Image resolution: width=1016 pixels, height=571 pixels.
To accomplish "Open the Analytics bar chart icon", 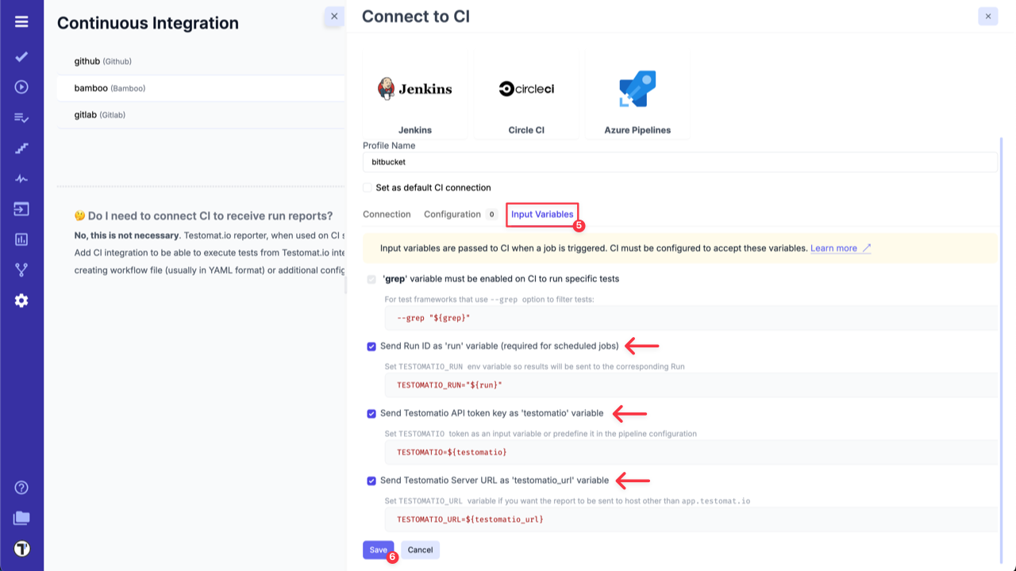I will pos(21,239).
